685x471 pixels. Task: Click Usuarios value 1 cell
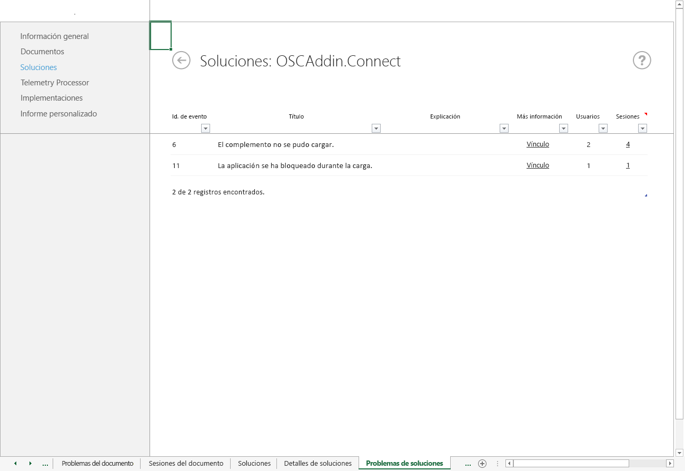click(x=588, y=165)
